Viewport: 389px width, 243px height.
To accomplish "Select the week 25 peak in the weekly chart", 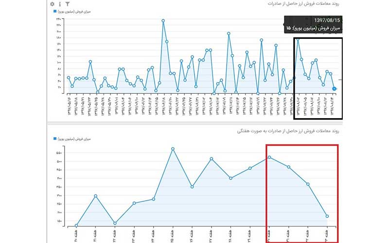I will coord(173,149).
